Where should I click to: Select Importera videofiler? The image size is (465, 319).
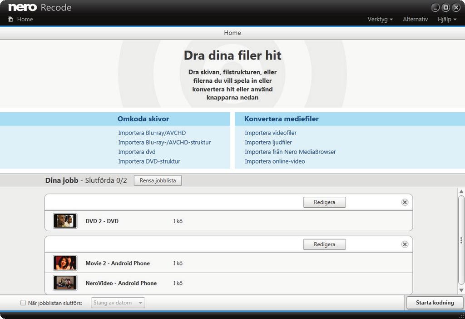[x=271, y=133]
